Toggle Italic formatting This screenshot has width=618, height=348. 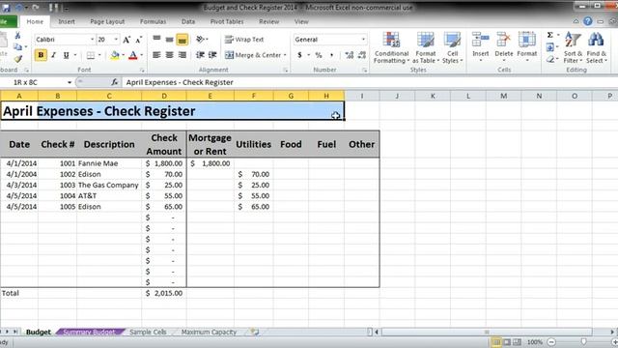pyautogui.click(x=54, y=55)
